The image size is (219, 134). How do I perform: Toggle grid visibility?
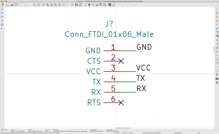coord(2,9)
